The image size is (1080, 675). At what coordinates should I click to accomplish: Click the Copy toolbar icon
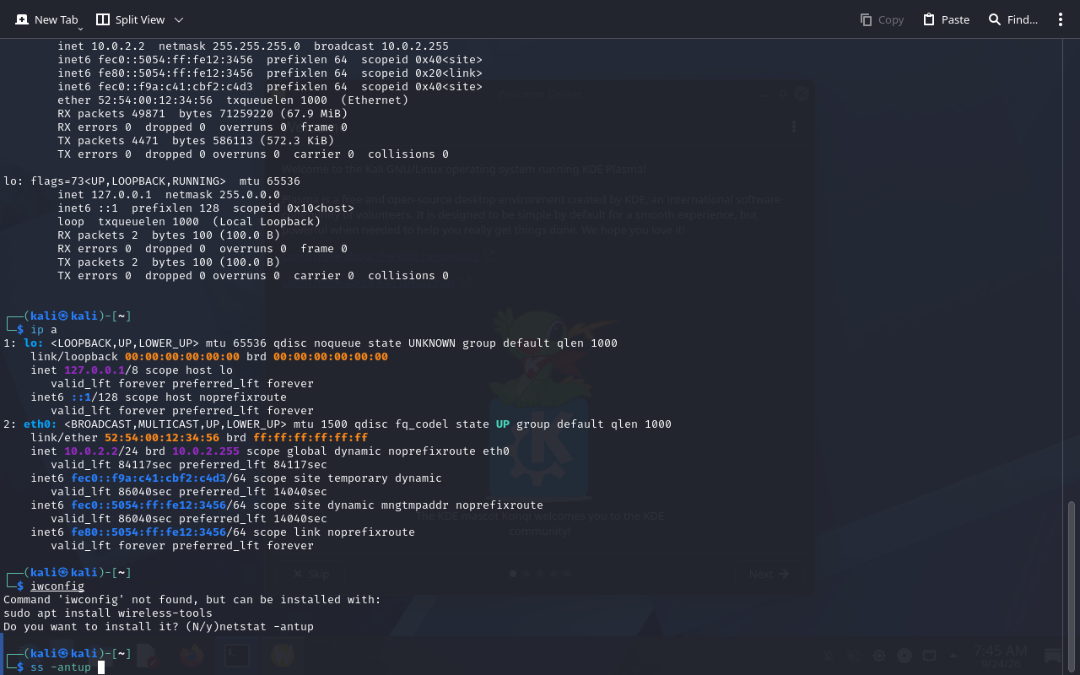882,19
